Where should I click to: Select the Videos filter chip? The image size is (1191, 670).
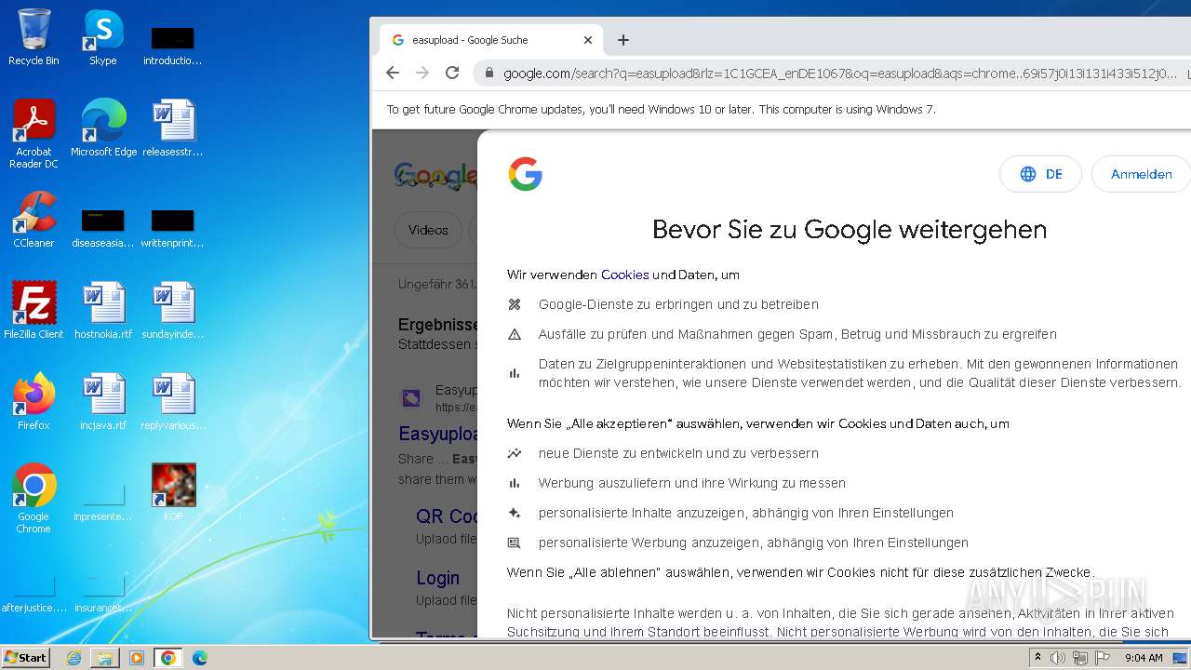point(428,230)
